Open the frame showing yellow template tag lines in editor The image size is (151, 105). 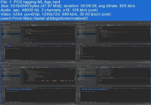click(x=113, y=84)
